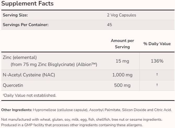The height and width of the screenshot is (128, 175).
Task: Click the Zinc Bisglycinate (Albion) source line
Action: click(x=54, y=64)
